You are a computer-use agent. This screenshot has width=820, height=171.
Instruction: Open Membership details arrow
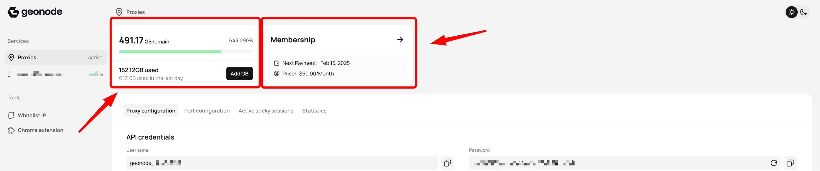400,40
